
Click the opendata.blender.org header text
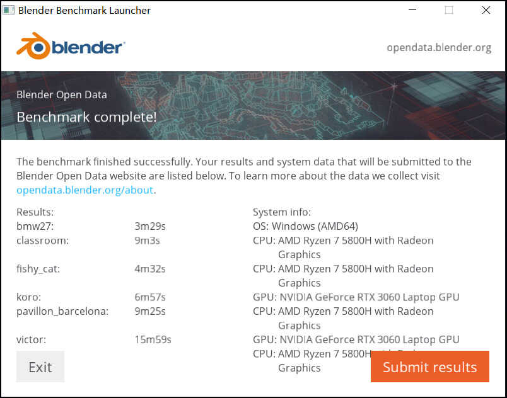[x=439, y=47]
